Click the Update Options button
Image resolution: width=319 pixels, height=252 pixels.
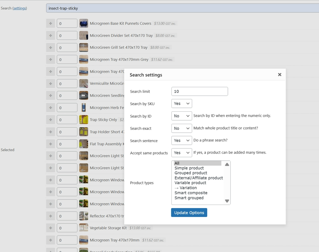[189, 213]
